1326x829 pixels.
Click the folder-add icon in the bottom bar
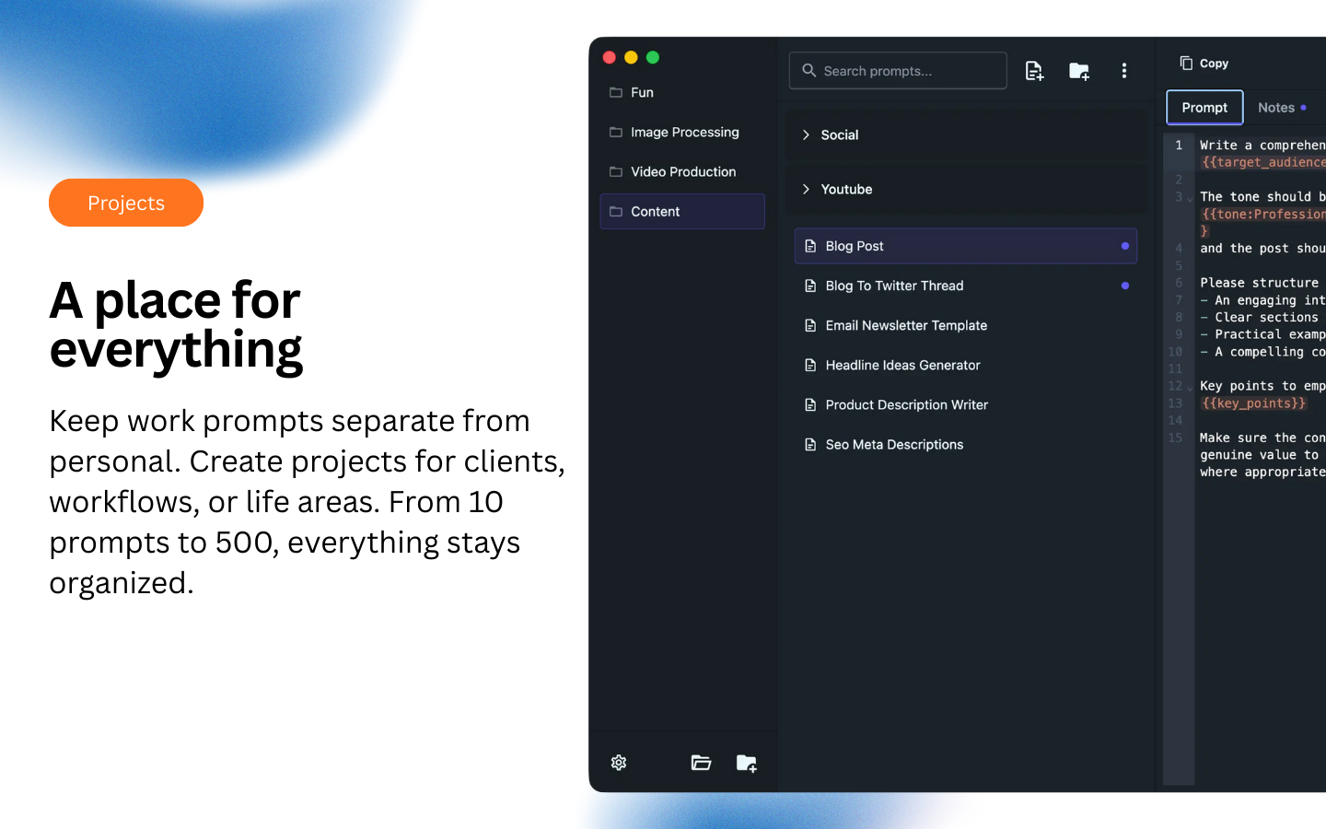pyautogui.click(x=746, y=763)
